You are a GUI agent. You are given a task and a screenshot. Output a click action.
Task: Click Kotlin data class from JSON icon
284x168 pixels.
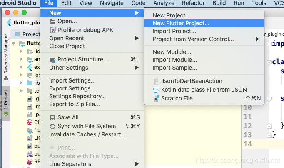point(156,90)
